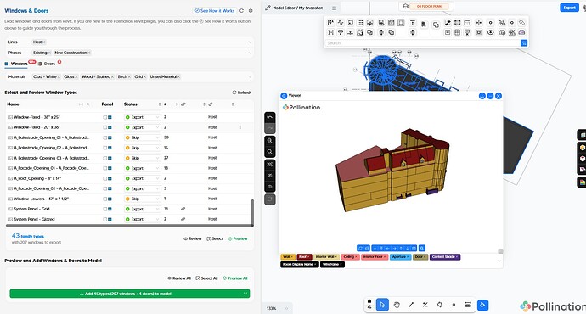Sort by the Status column header
The image size is (586, 314).
pos(131,104)
